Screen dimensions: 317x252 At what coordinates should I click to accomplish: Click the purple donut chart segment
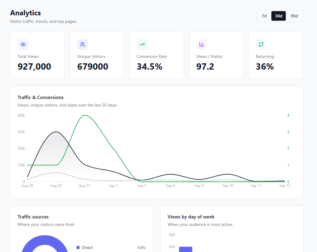click(45, 239)
